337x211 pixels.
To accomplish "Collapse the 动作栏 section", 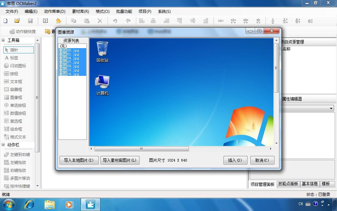I will click(3, 145).
